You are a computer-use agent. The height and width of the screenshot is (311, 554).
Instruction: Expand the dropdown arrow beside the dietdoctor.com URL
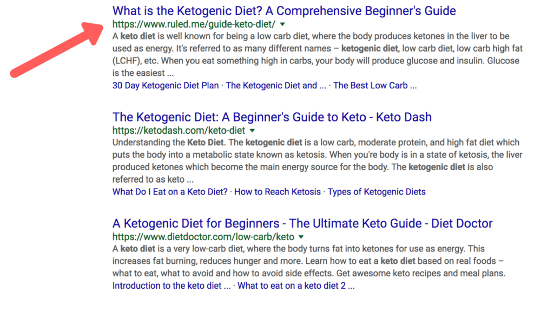301,237
